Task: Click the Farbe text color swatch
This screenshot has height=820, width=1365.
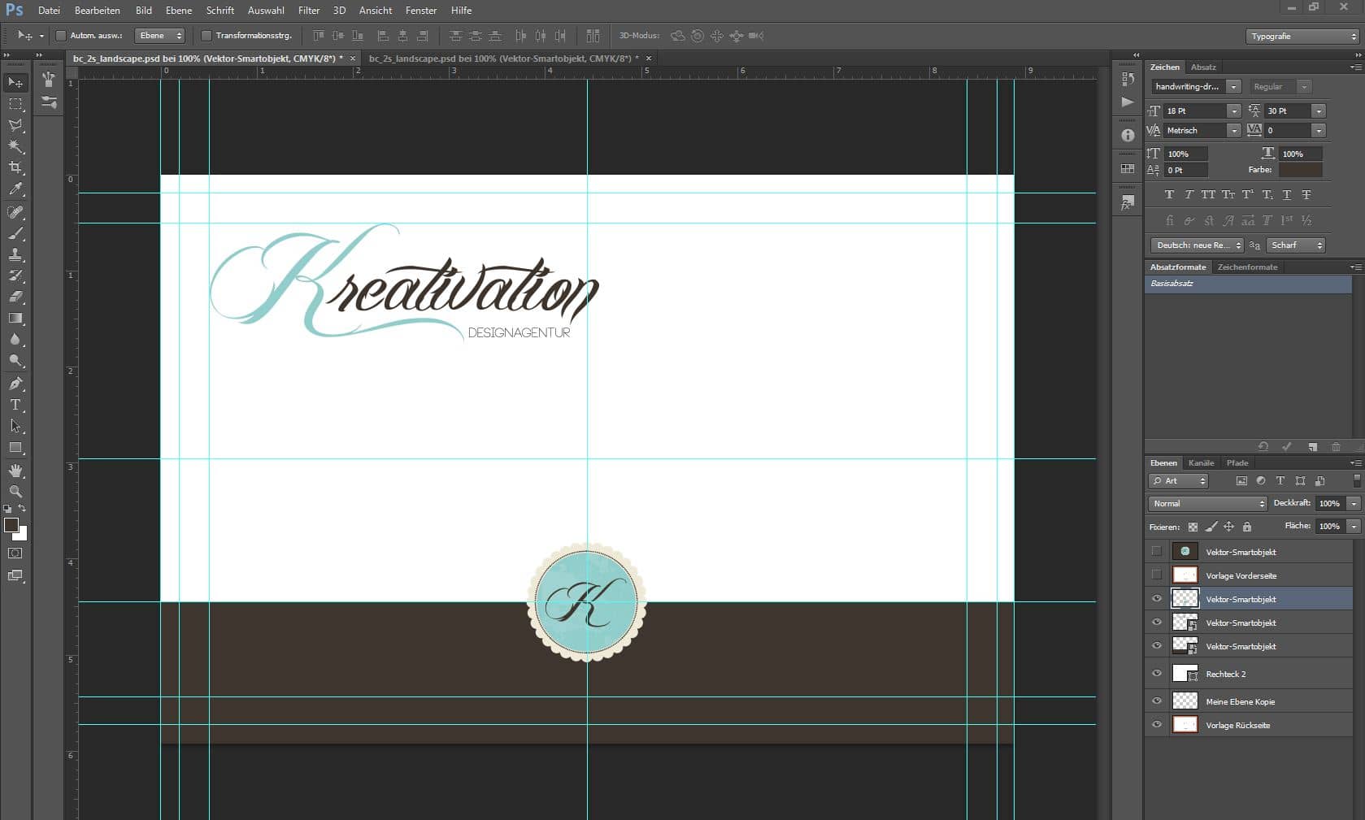Action: pos(1300,170)
